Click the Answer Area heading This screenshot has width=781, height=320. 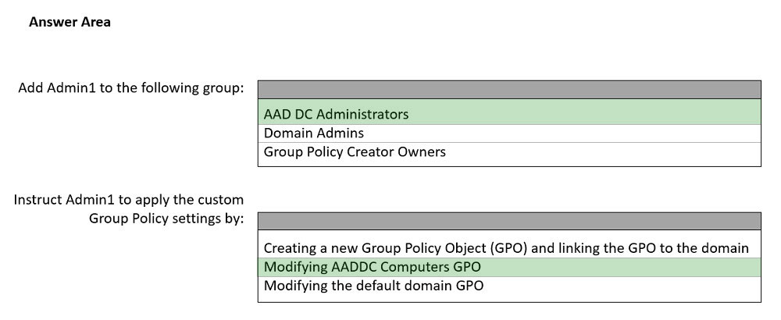pos(70,22)
